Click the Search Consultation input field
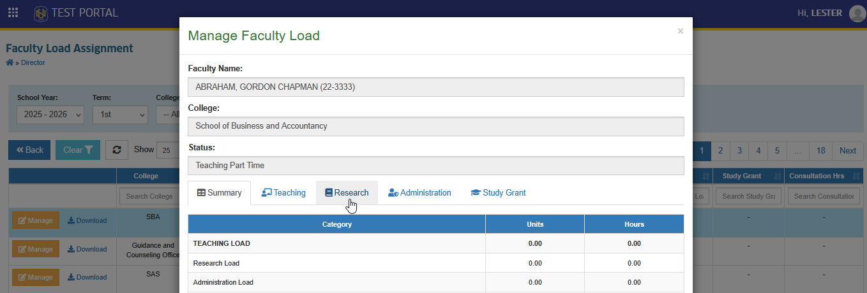 click(824, 196)
